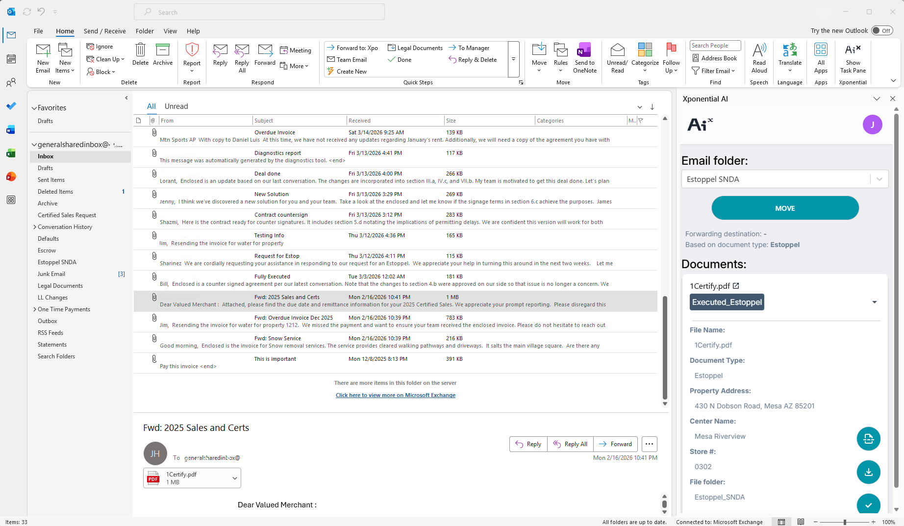Viewport: 904px width, 526px height.
Task: Click the checkmark approve icon in Xponential panel
Action: point(868,504)
